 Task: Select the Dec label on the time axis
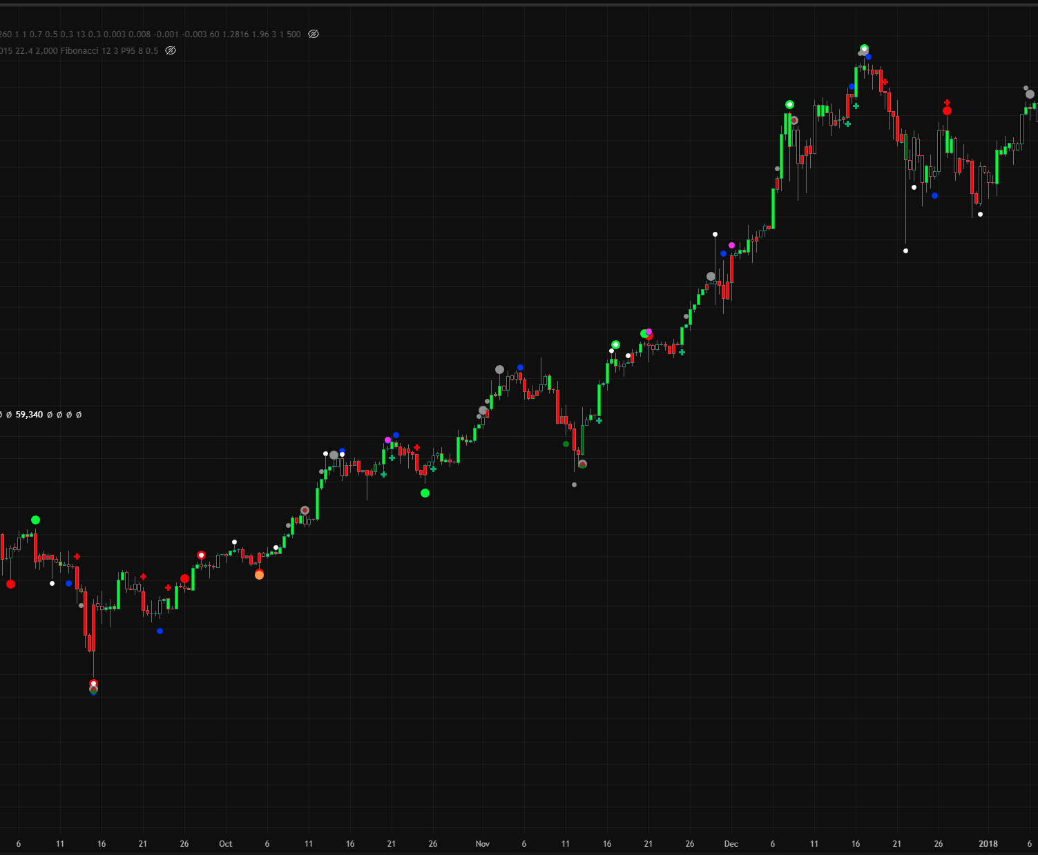(x=731, y=844)
